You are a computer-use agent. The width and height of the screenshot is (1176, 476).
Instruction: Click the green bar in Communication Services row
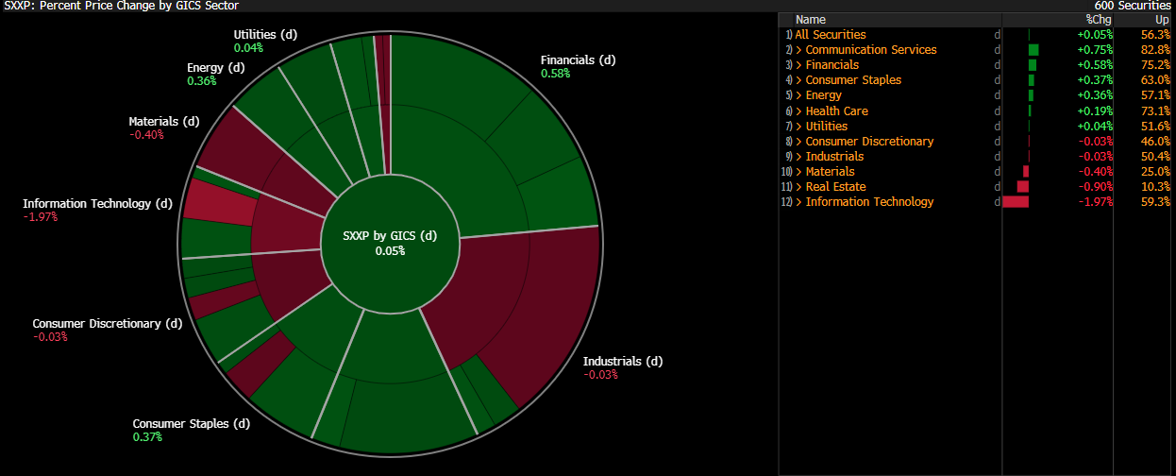click(1033, 50)
